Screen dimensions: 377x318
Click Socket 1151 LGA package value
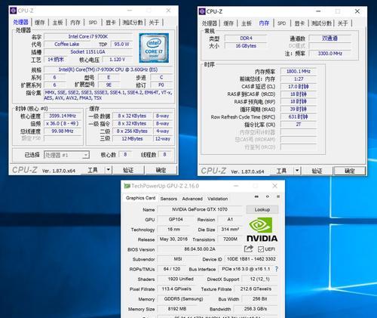[x=88, y=51]
